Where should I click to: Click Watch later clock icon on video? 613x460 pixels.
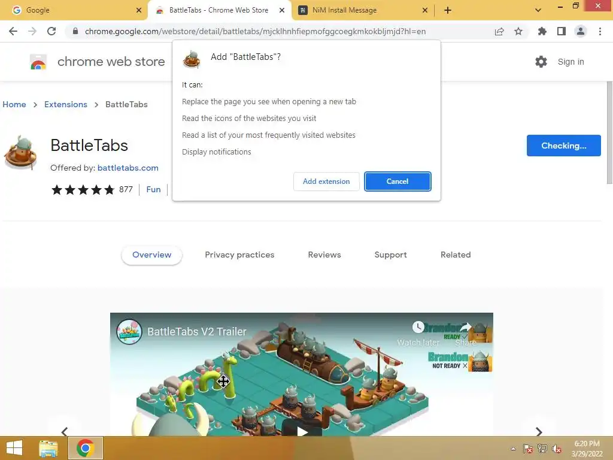[418, 327]
